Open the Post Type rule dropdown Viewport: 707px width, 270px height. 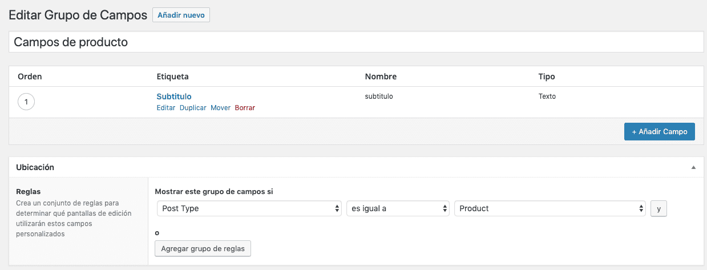click(x=249, y=208)
